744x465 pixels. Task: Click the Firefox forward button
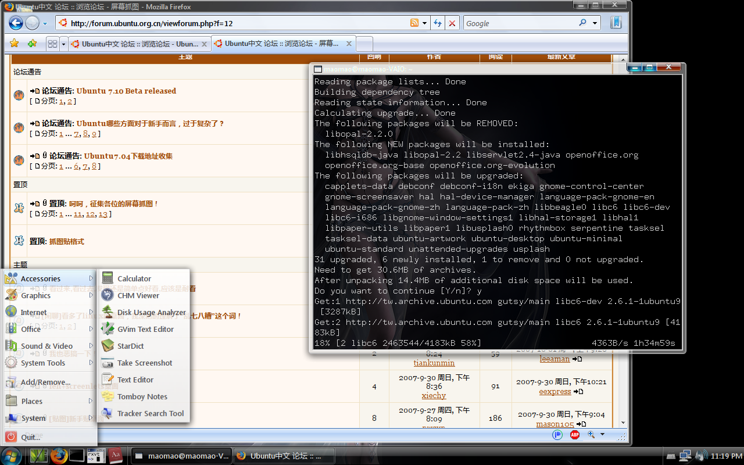pyautogui.click(x=33, y=23)
